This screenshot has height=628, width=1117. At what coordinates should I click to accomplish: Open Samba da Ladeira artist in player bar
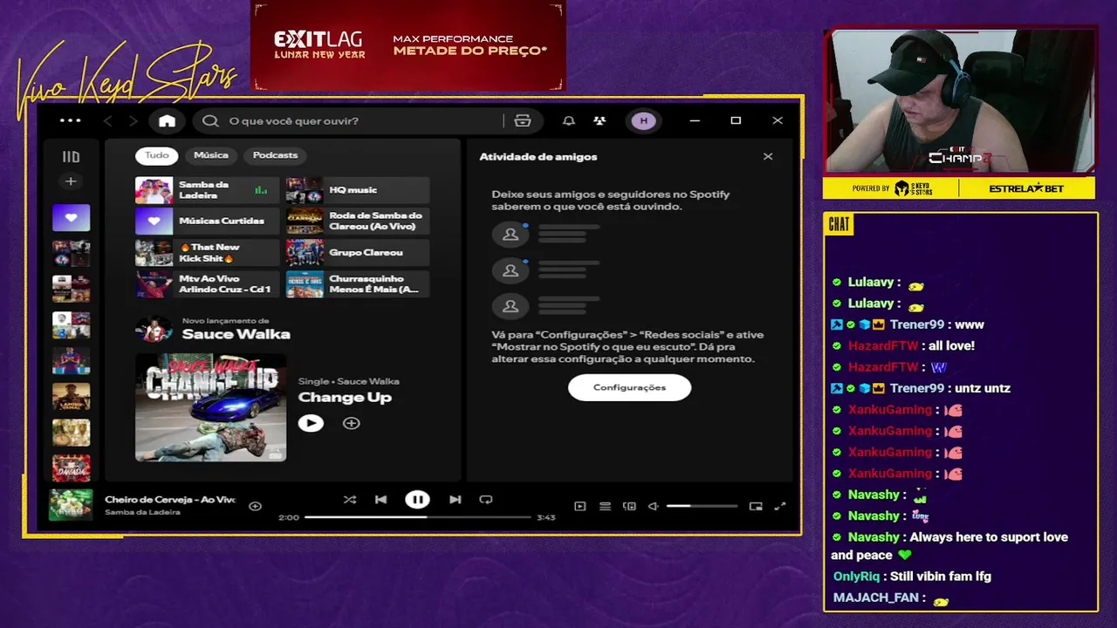[x=142, y=512]
